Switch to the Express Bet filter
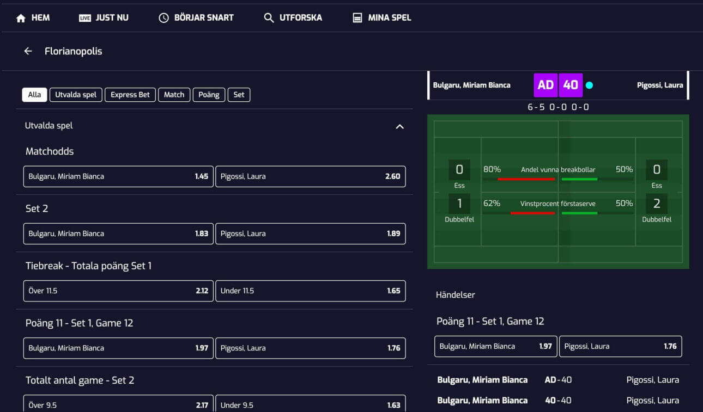This screenshot has width=703, height=412. pyautogui.click(x=130, y=95)
